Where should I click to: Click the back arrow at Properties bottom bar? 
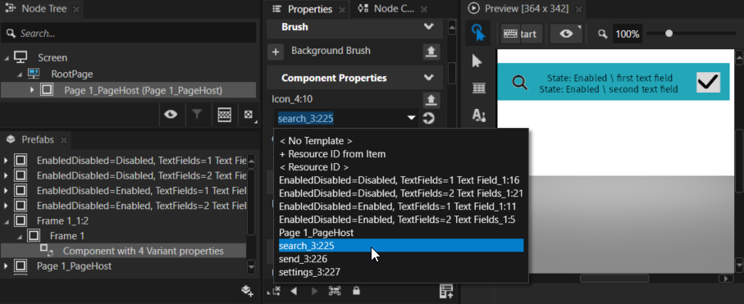(294, 291)
